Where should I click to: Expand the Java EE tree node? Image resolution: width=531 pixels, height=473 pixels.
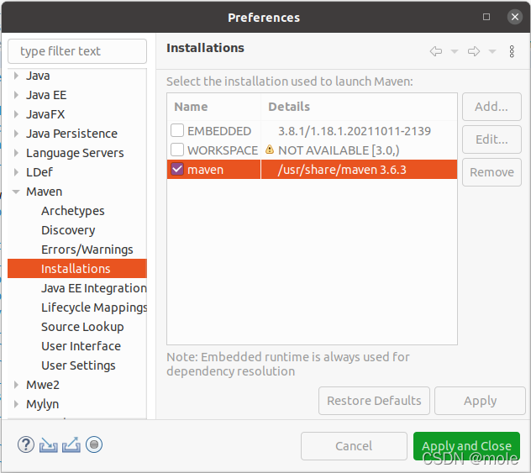(x=16, y=95)
